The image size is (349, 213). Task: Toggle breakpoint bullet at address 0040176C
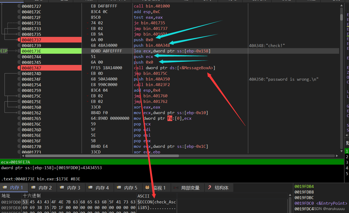click(x=19, y=124)
